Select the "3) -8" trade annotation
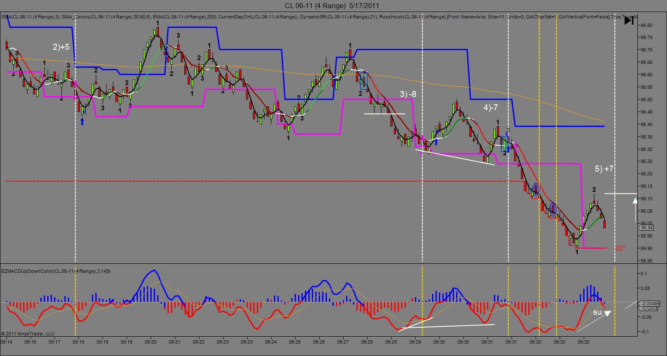Viewport: 667px width, 356px height. (x=408, y=94)
